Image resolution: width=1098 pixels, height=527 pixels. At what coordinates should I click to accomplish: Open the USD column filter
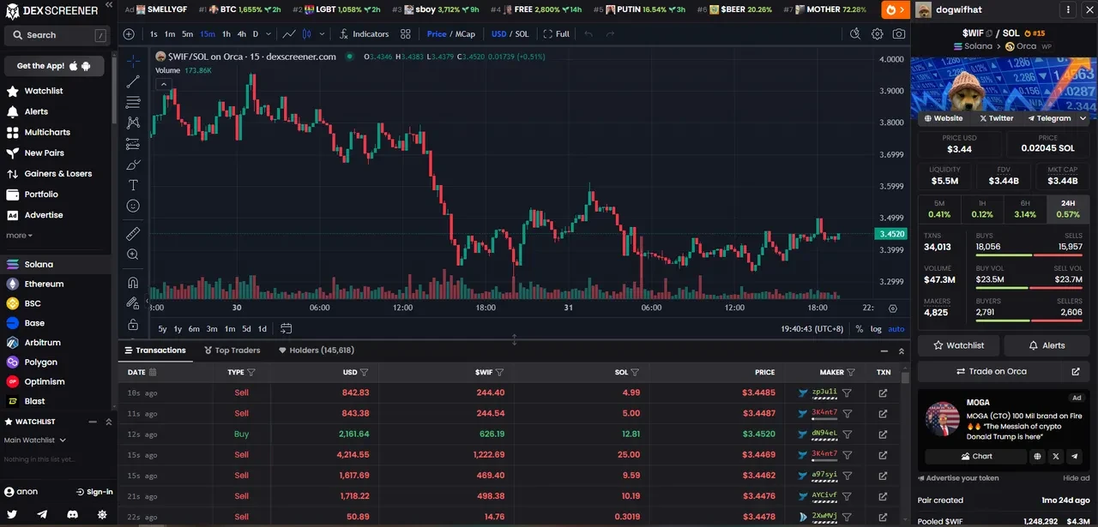coord(364,373)
